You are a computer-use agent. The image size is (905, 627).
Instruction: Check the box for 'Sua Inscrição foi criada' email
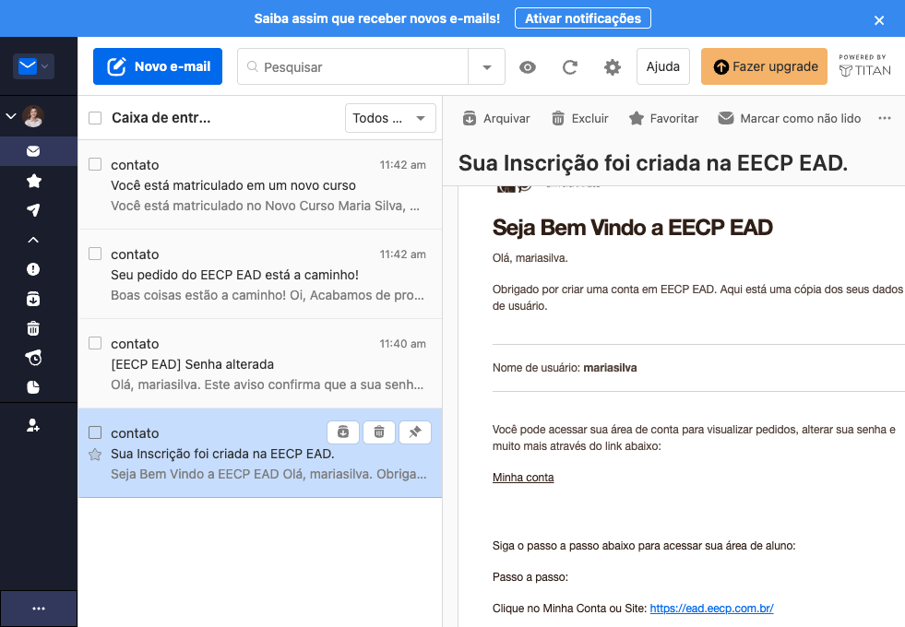pos(95,432)
